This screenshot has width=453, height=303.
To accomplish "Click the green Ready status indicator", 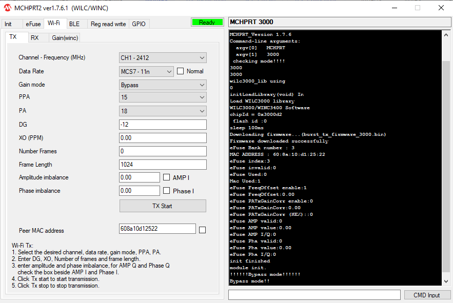I will click(x=207, y=23).
